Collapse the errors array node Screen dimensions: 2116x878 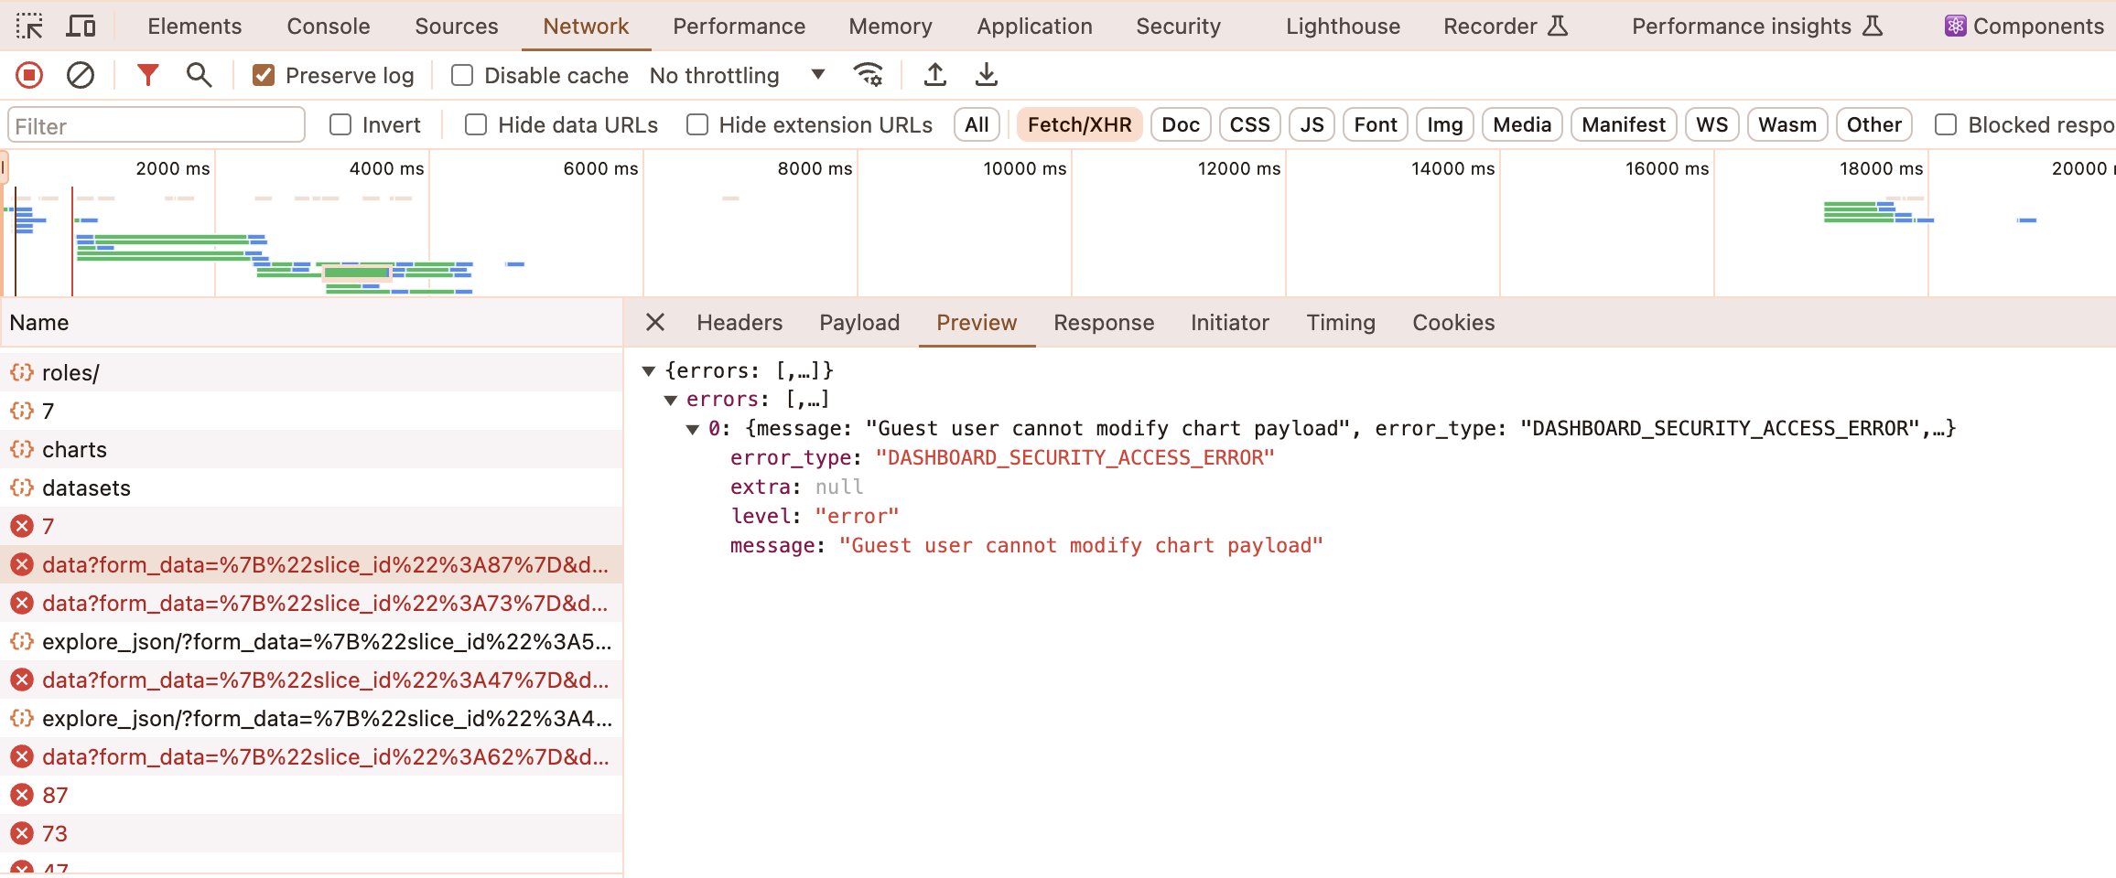pos(670,401)
